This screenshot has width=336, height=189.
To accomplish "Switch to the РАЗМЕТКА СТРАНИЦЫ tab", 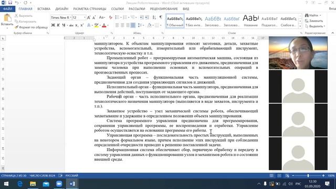I will 90,9.
